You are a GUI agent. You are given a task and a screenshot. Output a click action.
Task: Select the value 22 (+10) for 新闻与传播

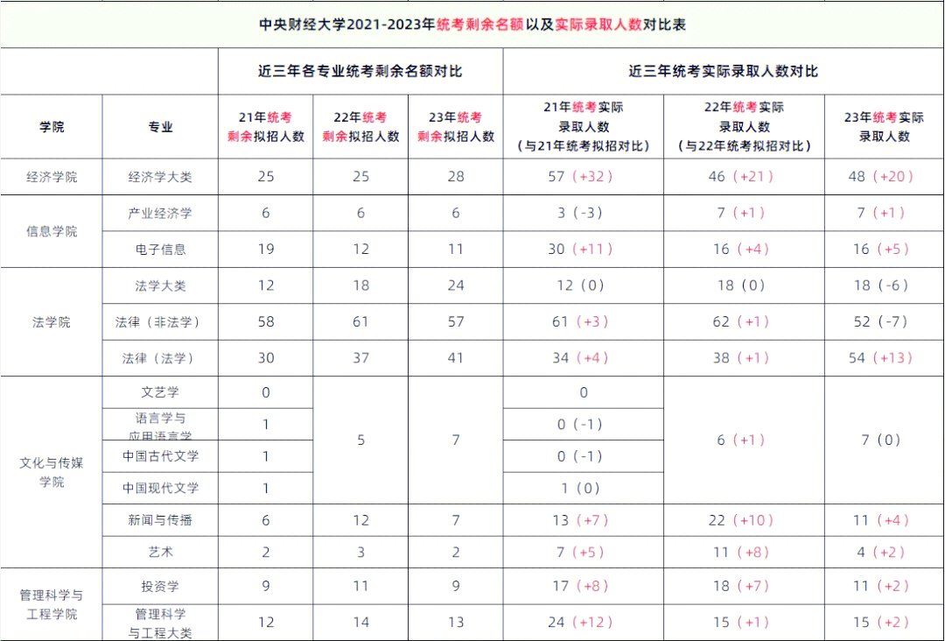click(x=741, y=520)
